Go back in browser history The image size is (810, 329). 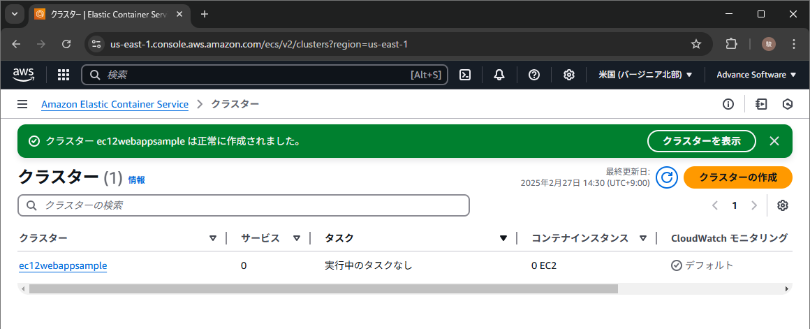[16, 45]
